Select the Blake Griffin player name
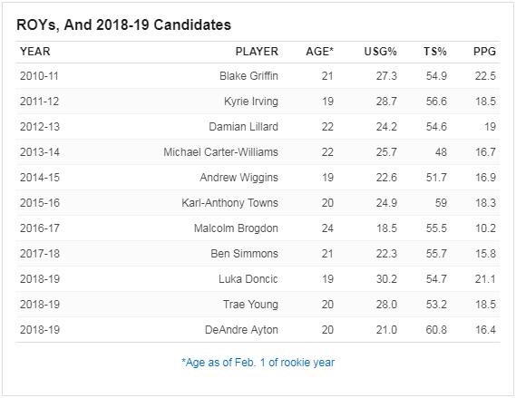This screenshot has width=516, height=398. tap(248, 76)
